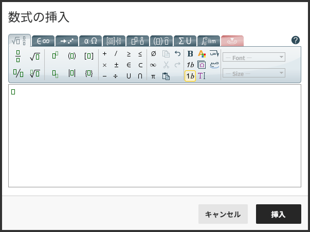Open the Size dropdown
Viewport: 310px width, 232px height.
point(254,73)
